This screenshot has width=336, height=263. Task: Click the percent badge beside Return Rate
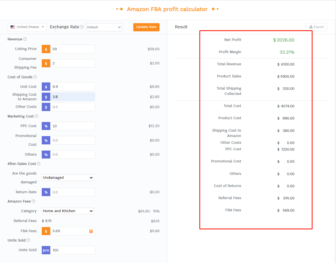46,192
